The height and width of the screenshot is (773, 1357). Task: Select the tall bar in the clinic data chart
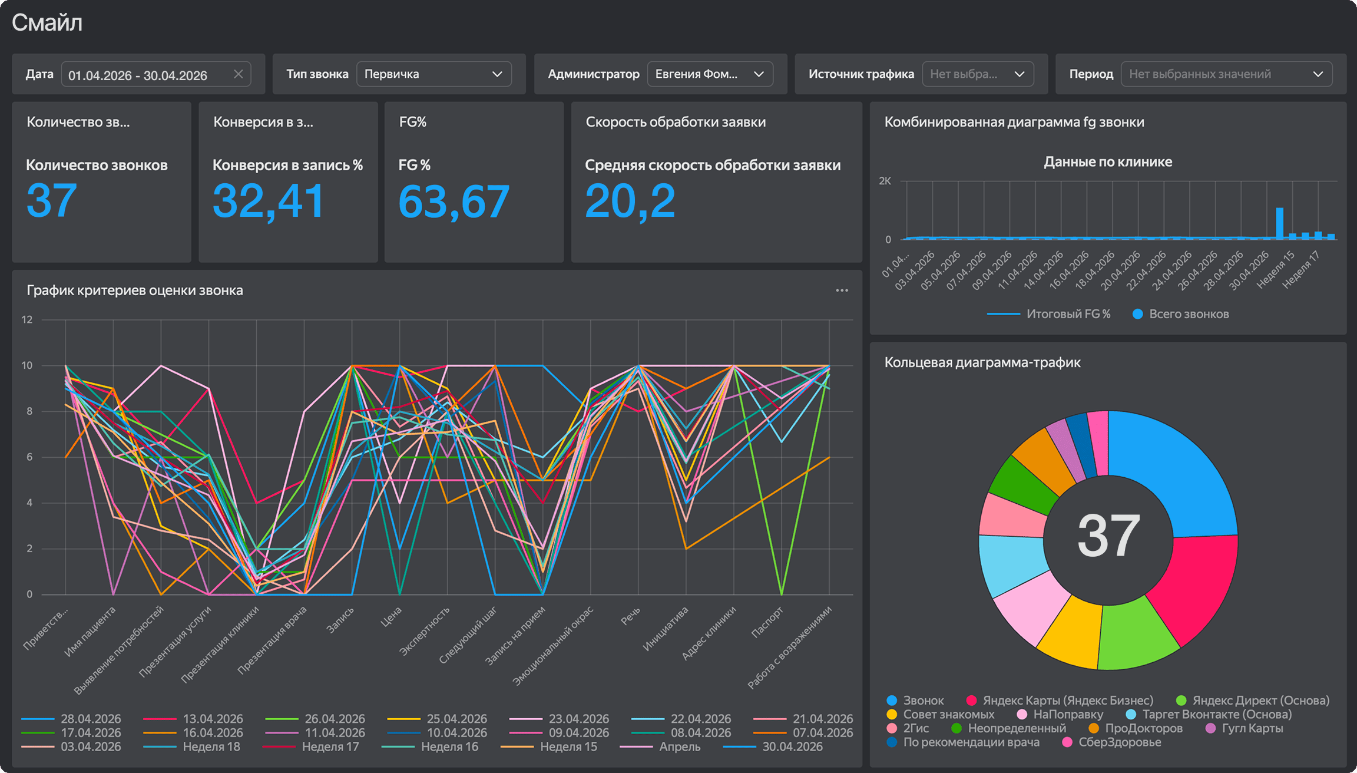pyautogui.click(x=1279, y=223)
